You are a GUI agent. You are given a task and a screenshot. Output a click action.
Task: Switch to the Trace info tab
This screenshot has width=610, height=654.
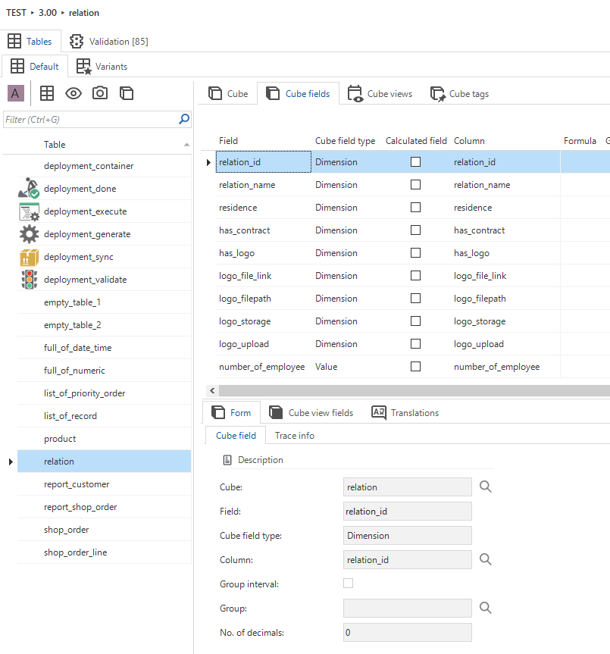[x=294, y=436]
